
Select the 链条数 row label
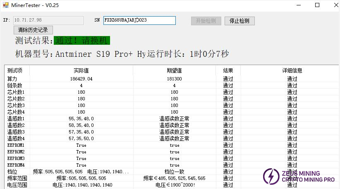point(14,86)
